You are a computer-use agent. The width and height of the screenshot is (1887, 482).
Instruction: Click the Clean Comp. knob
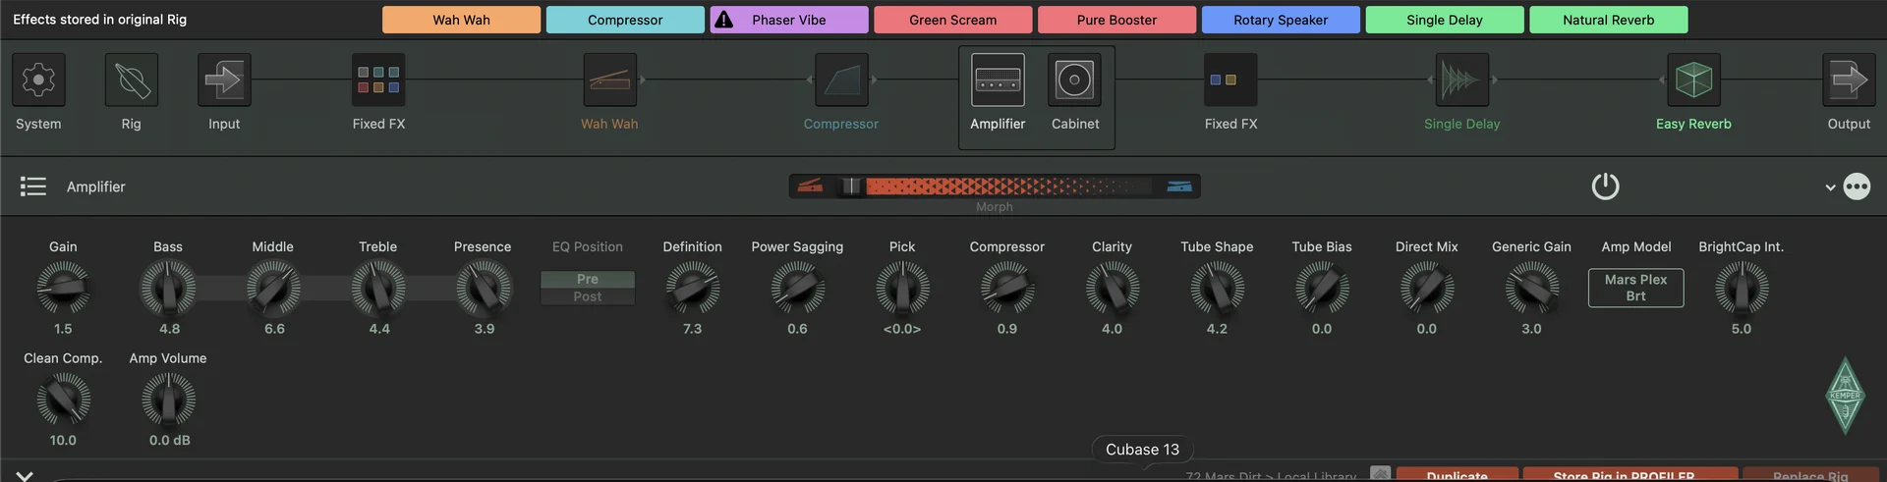coord(63,400)
